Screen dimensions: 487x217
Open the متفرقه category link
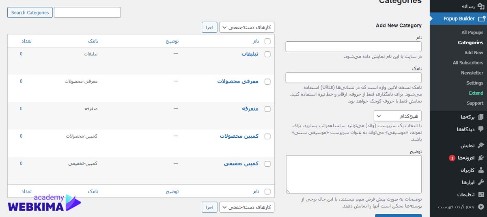click(250, 109)
